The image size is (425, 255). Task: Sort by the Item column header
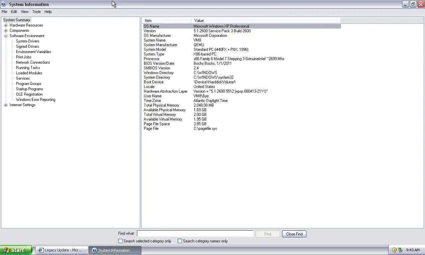166,21
